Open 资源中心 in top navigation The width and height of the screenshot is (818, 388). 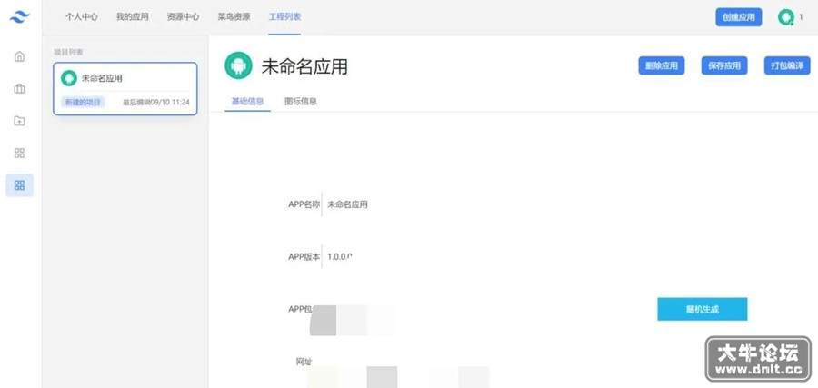(x=183, y=16)
